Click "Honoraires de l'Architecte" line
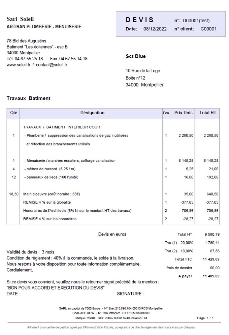The image size is (229, 335). [77, 211]
